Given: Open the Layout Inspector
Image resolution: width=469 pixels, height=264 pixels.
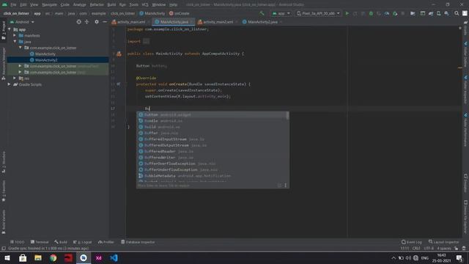Looking at the screenshot, I should tap(443, 242).
